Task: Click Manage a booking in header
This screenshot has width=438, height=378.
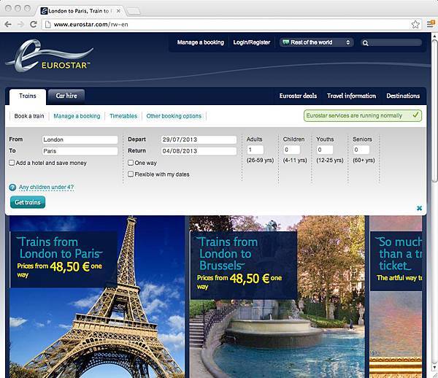Action: pos(201,42)
